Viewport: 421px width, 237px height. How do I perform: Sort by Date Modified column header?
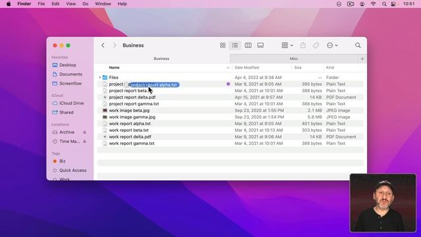coord(247,67)
